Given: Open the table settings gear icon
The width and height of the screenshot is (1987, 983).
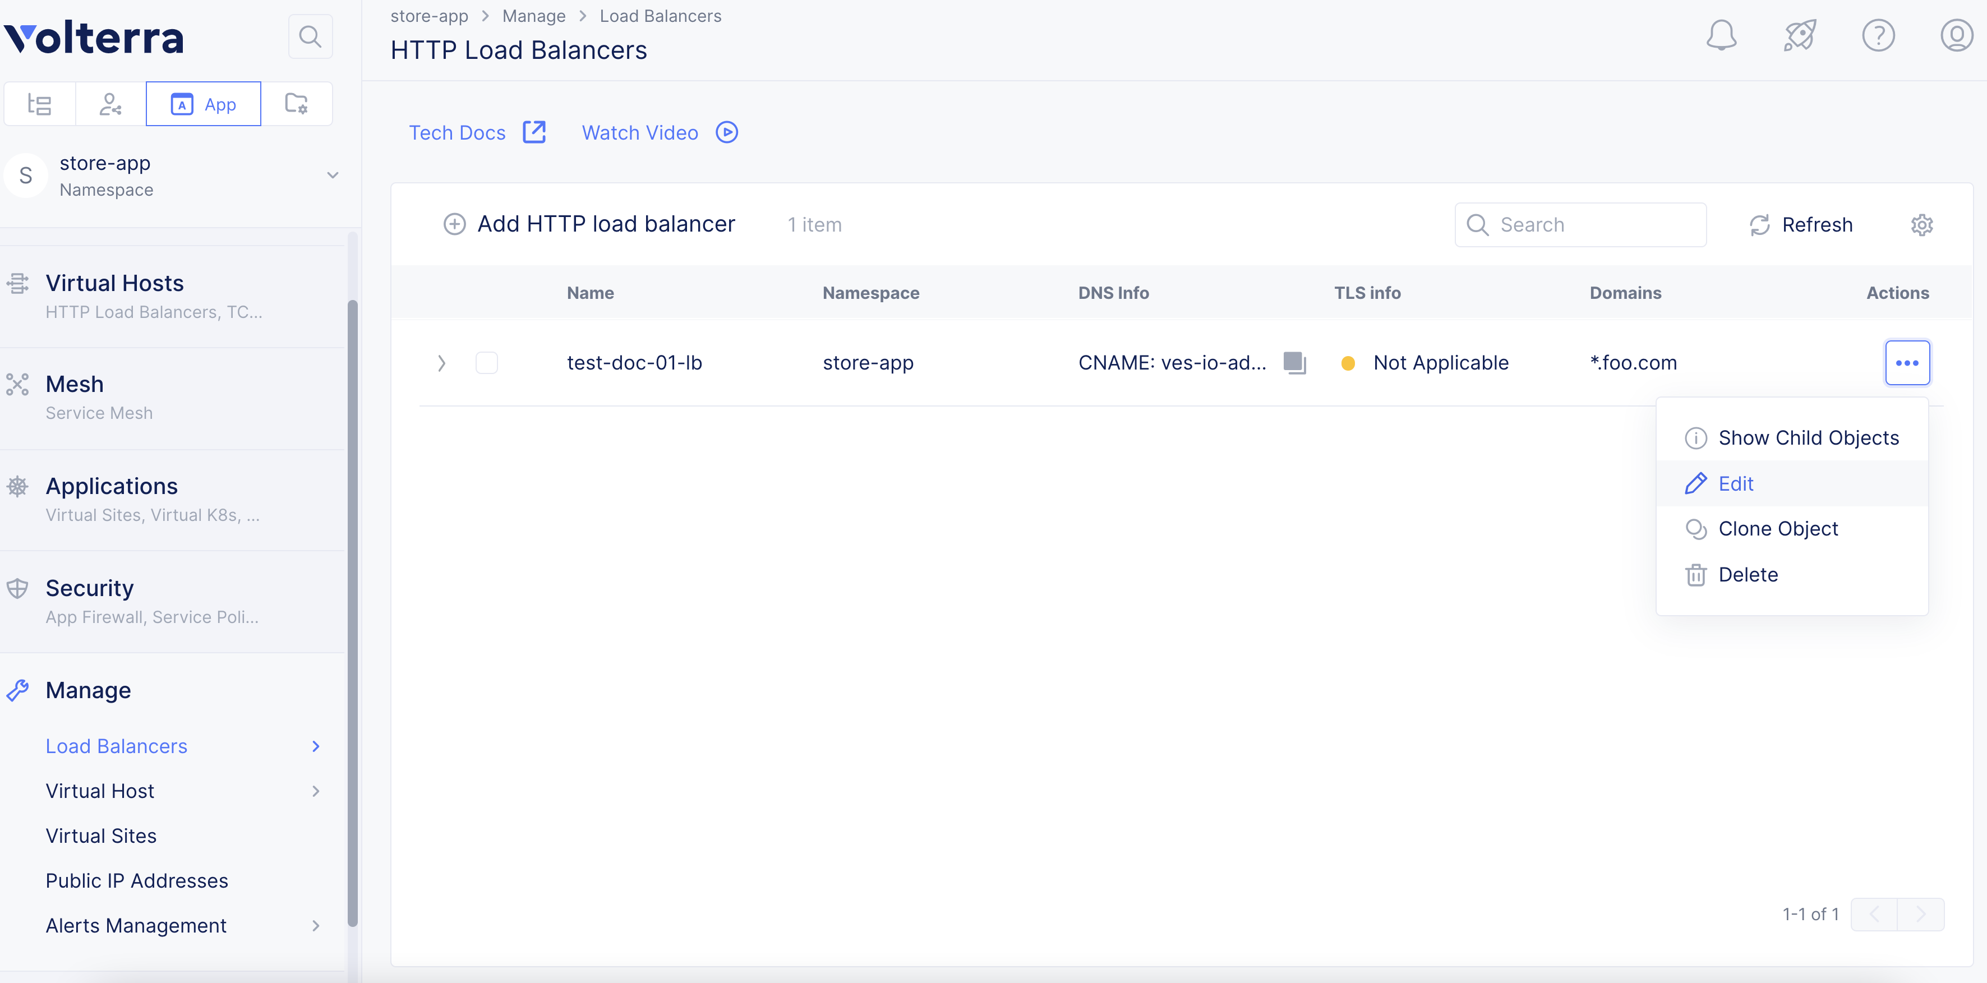Looking at the screenshot, I should [x=1921, y=224].
